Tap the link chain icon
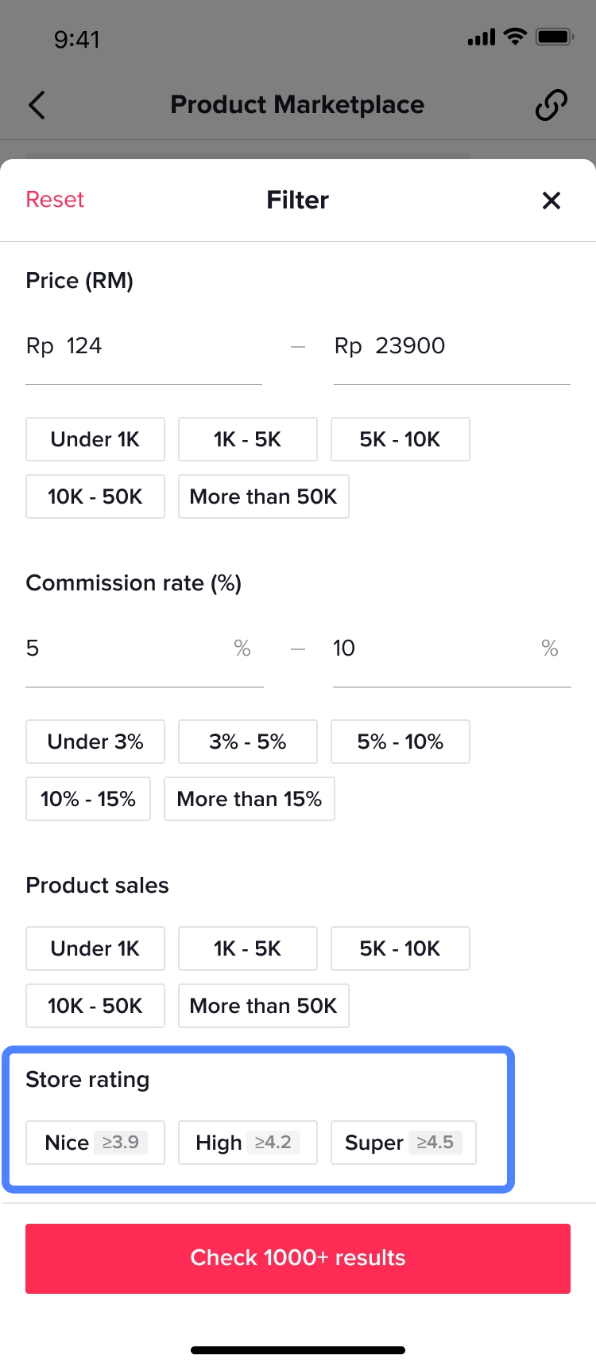 pos(551,105)
